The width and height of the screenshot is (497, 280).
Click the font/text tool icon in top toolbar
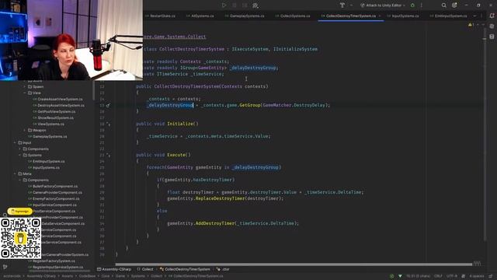click(342, 5)
